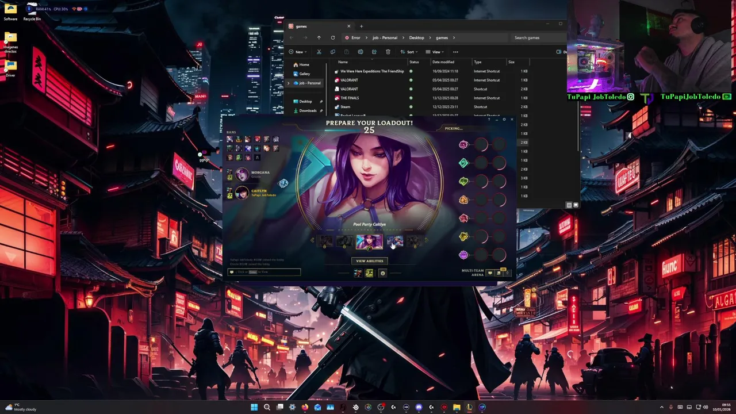Click the delete trash icon in File Explorer

click(388, 52)
